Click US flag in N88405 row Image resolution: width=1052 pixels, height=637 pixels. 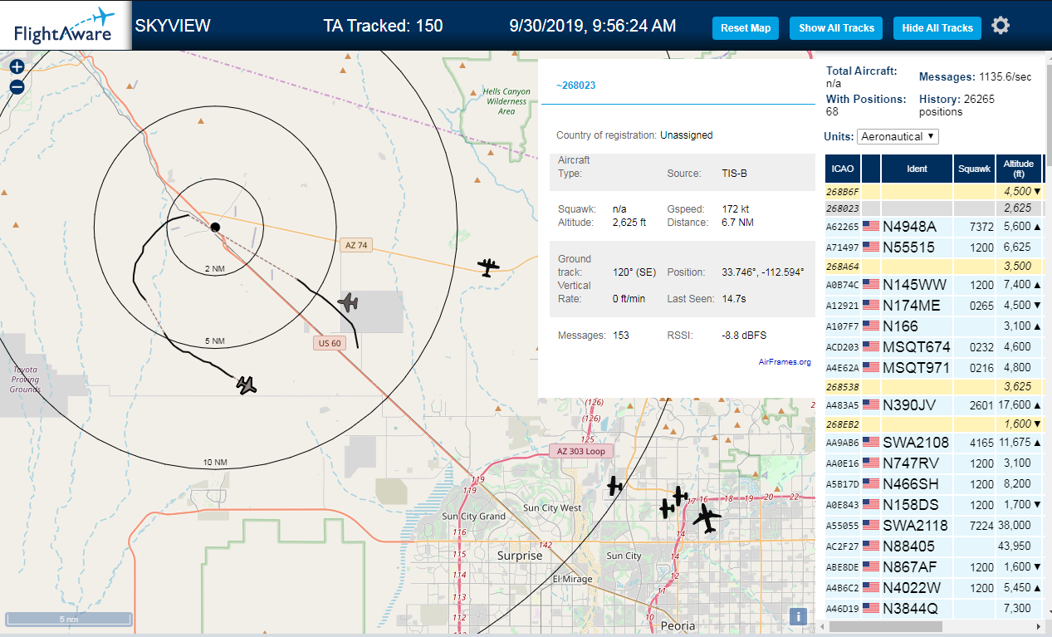[871, 546]
